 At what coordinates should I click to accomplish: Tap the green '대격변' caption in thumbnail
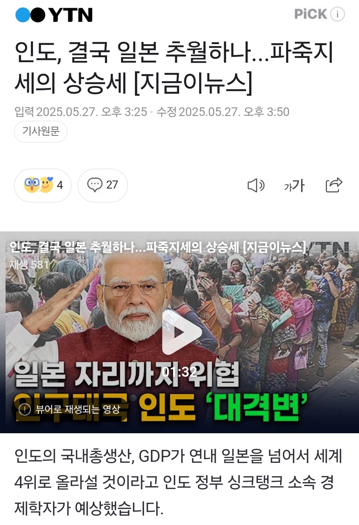point(257,407)
